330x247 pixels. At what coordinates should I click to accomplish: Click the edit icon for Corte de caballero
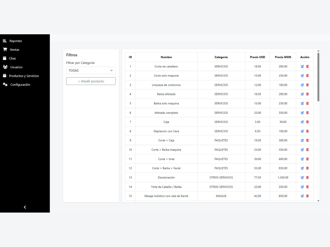pyautogui.click(x=302, y=66)
